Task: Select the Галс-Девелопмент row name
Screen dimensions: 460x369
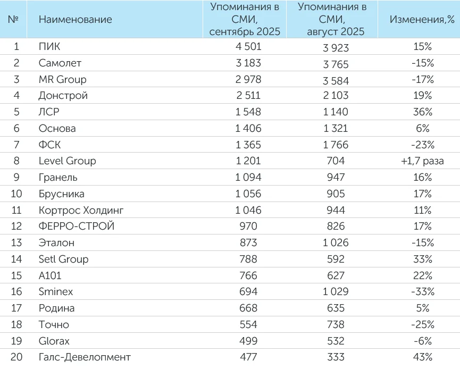Action: click(85, 357)
